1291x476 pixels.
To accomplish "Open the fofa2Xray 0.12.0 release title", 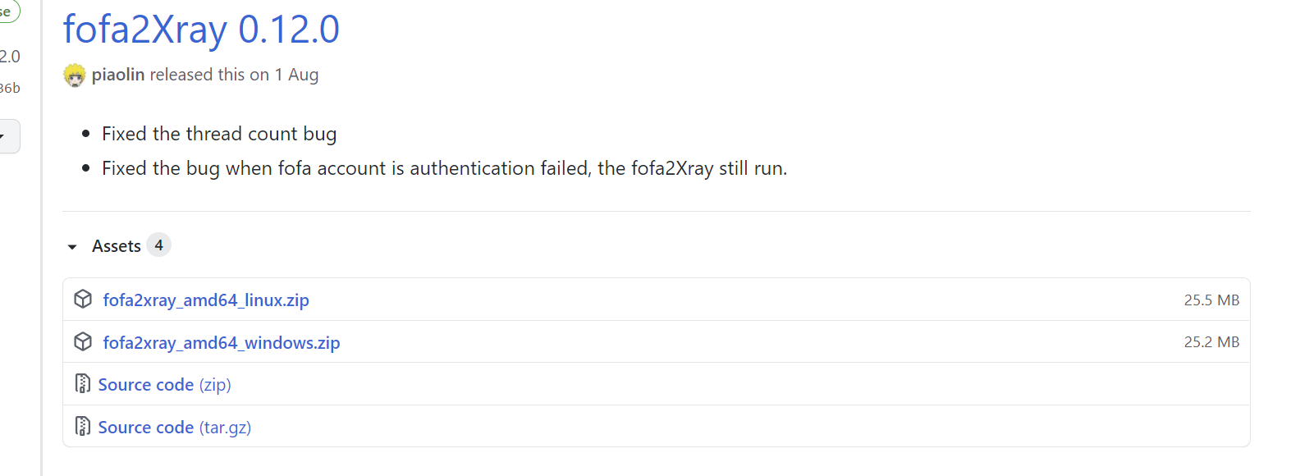I will [201, 30].
